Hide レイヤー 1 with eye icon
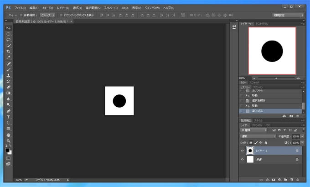310x187 pixels. pyautogui.click(x=242, y=151)
